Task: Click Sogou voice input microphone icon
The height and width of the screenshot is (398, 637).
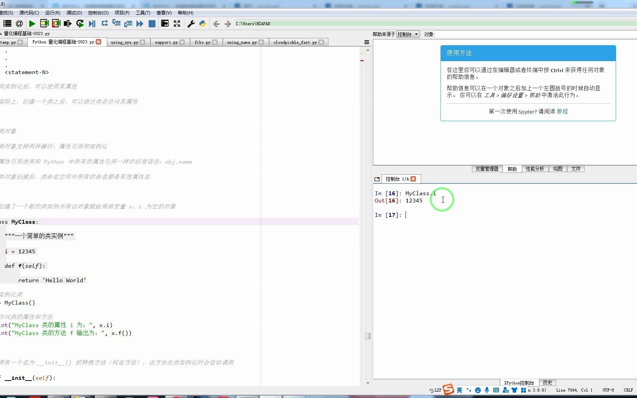Action: coord(487,390)
